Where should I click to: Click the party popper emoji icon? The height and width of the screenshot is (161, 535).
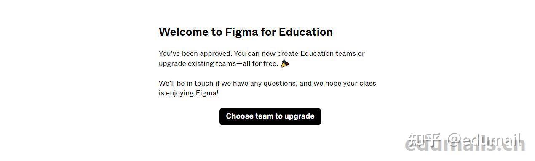[285, 64]
